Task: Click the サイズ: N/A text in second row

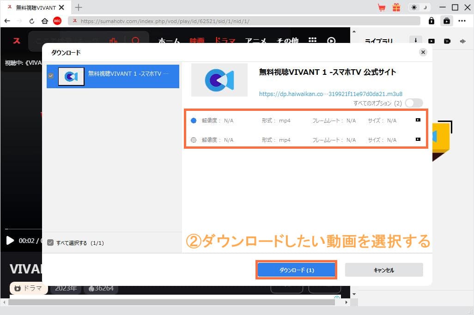Action: [382, 140]
